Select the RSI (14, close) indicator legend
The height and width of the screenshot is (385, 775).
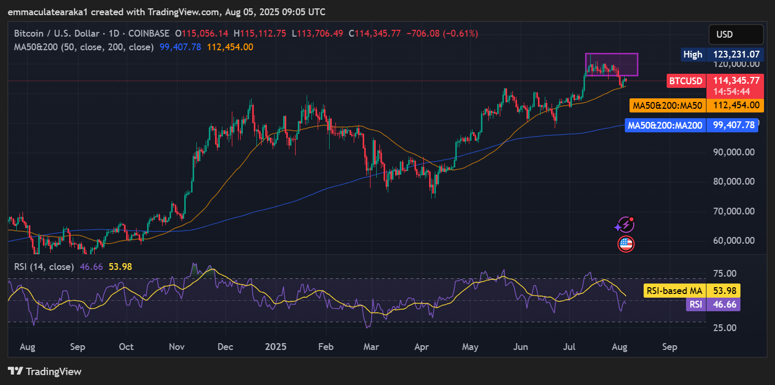[44, 267]
